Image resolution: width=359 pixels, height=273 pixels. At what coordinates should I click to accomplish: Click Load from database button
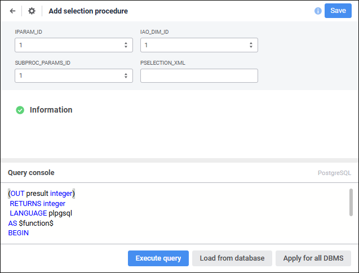tap(232, 258)
